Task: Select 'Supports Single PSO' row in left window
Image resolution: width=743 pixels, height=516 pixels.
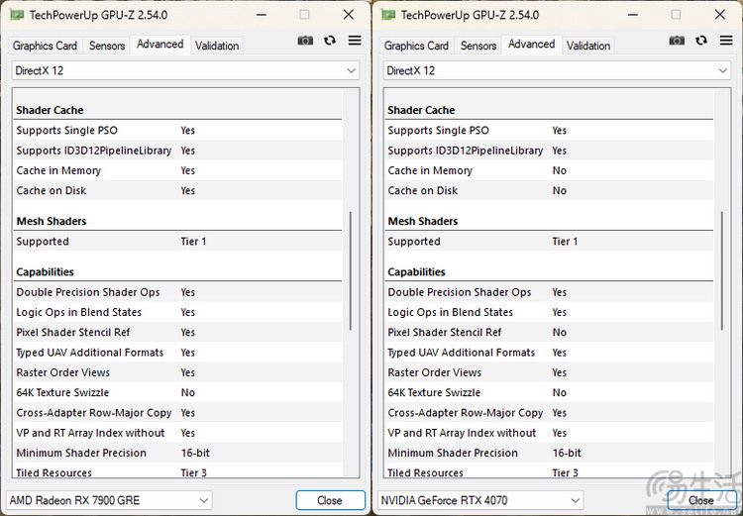Action: 177,131
